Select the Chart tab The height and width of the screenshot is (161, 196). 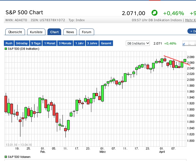[x=54, y=32]
